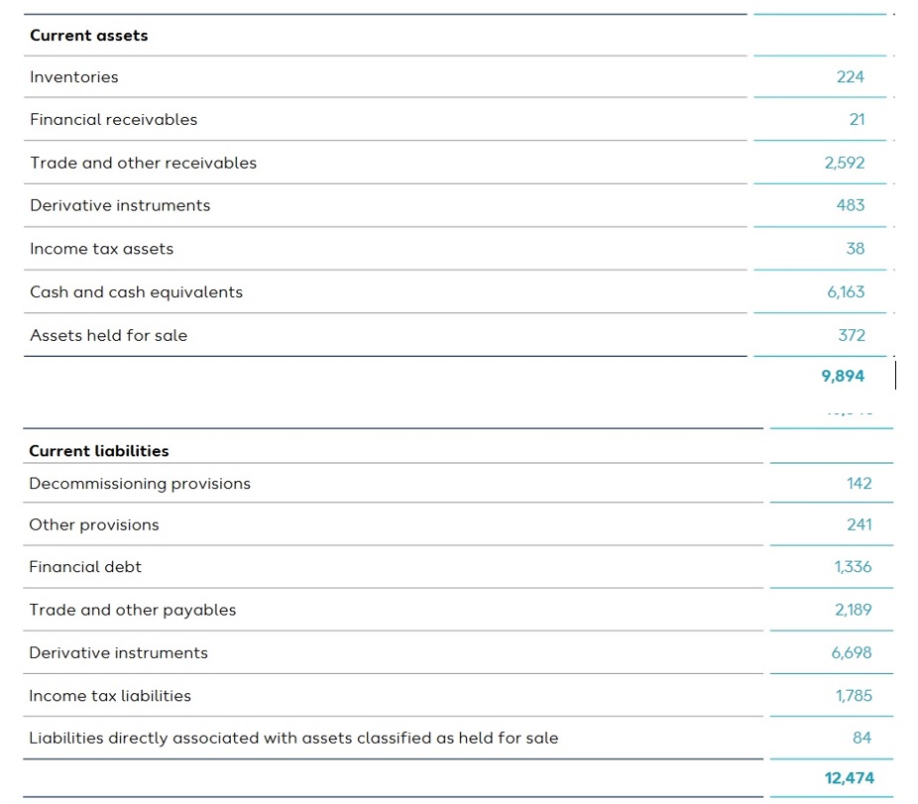Image resolution: width=918 pixels, height=804 pixels.
Task: Select the current assets total 9,894
Action: click(843, 377)
